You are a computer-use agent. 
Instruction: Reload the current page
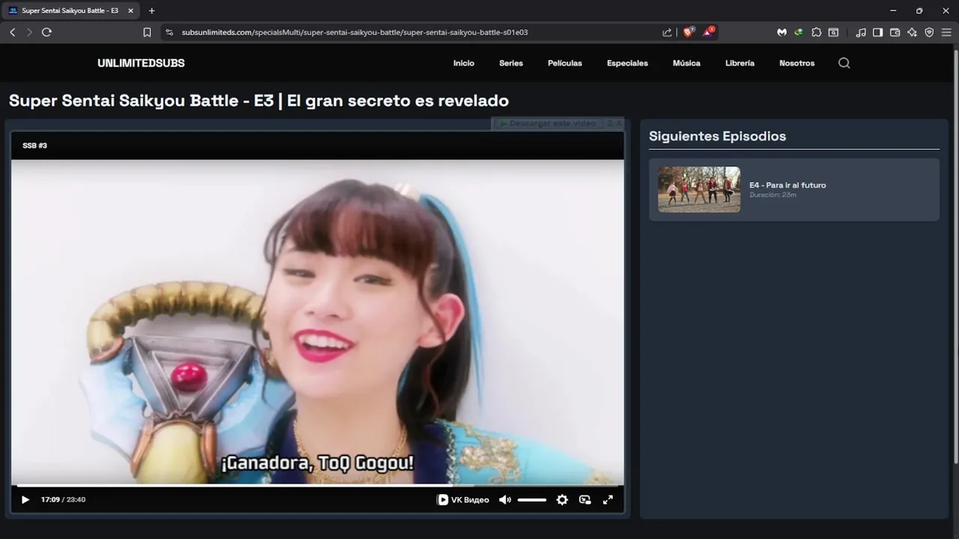click(x=46, y=32)
